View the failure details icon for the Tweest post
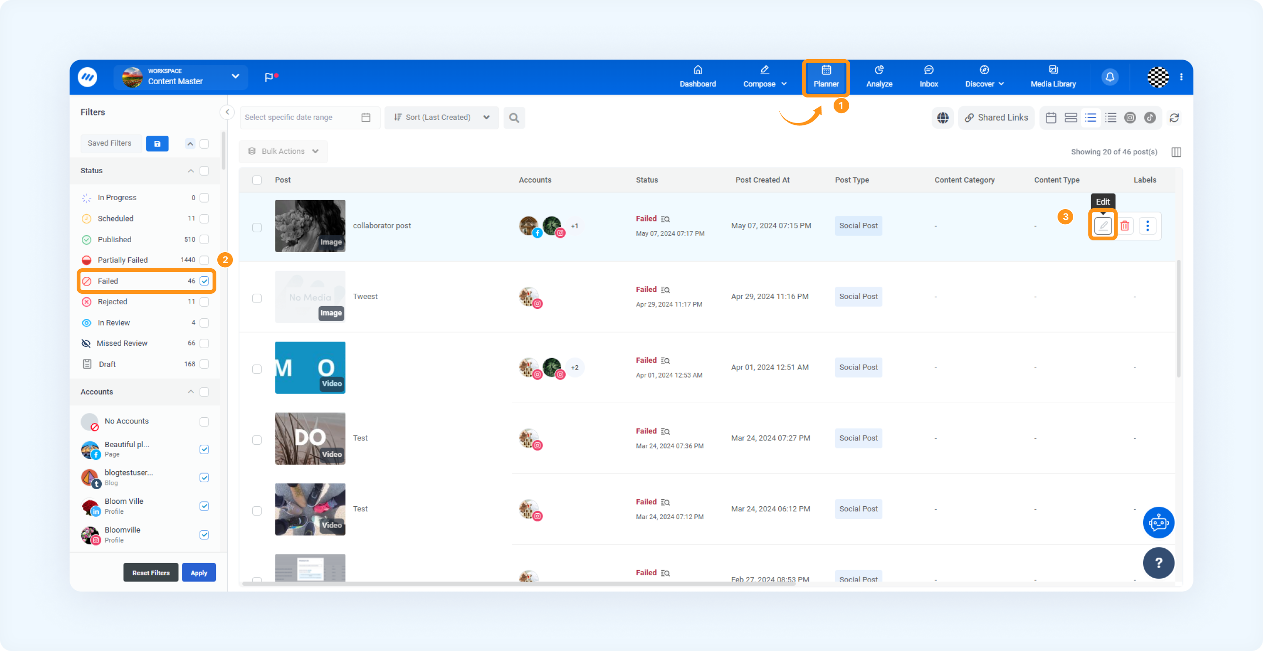This screenshot has height=651, width=1263. click(665, 290)
